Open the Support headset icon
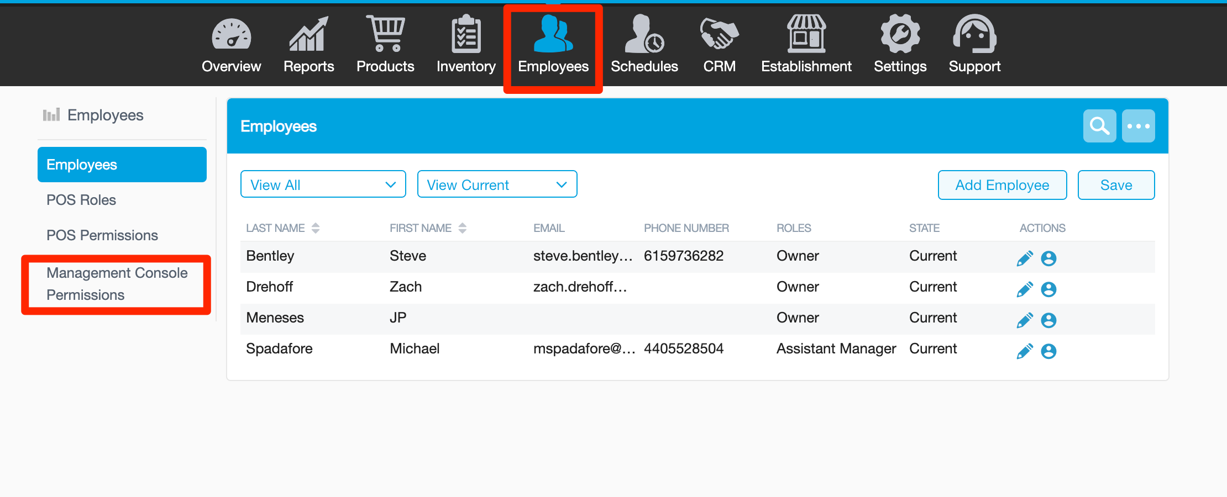Viewport: 1227px width, 497px height. pyautogui.click(x=974, y=34)
